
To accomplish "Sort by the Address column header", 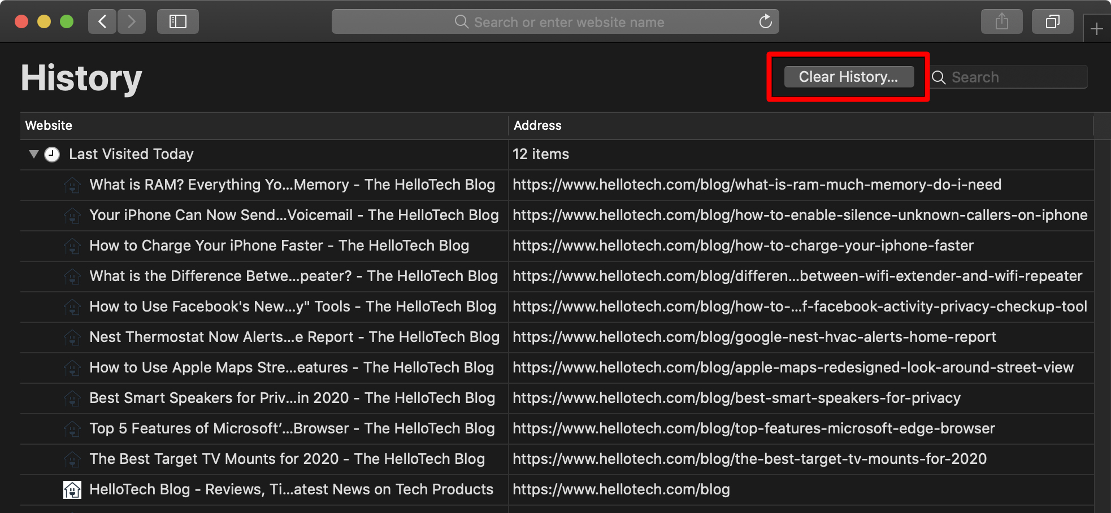I will 537,126.
